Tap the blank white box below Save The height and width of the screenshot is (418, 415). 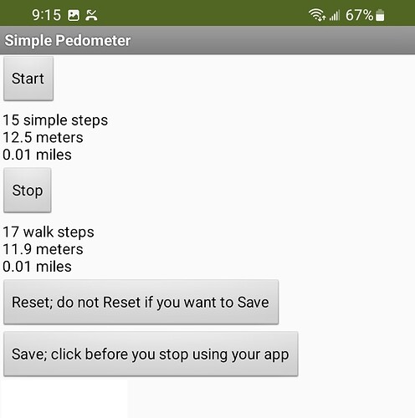[x=64, y=399]
